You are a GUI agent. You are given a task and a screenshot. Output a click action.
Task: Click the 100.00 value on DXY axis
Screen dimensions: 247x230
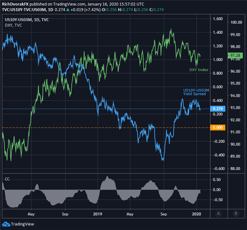(x=236, y=22)
